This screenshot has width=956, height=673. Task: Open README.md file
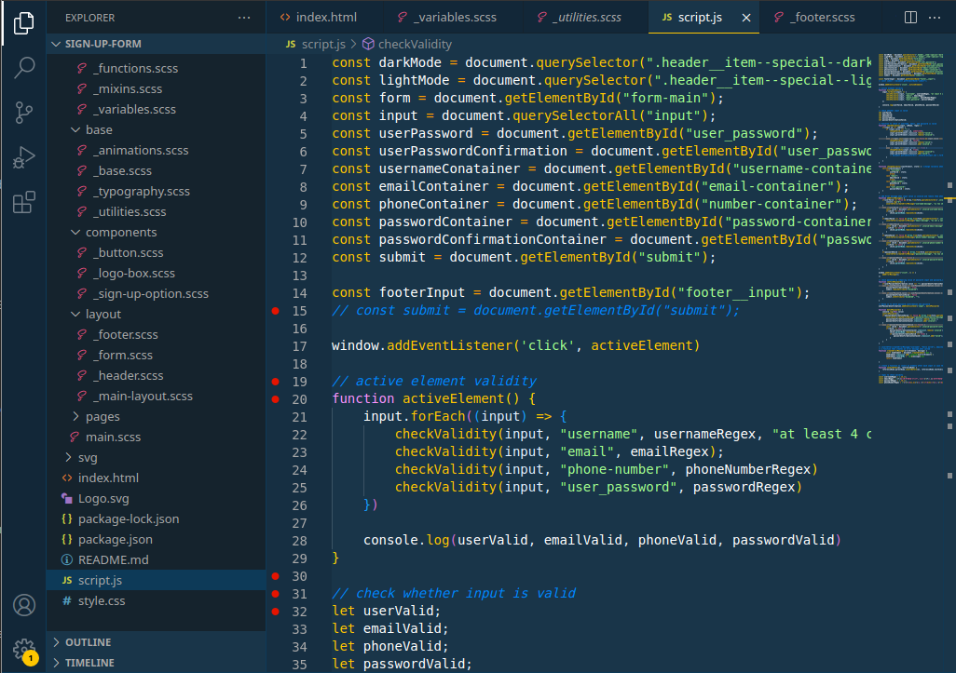click(x=157, y=559)
